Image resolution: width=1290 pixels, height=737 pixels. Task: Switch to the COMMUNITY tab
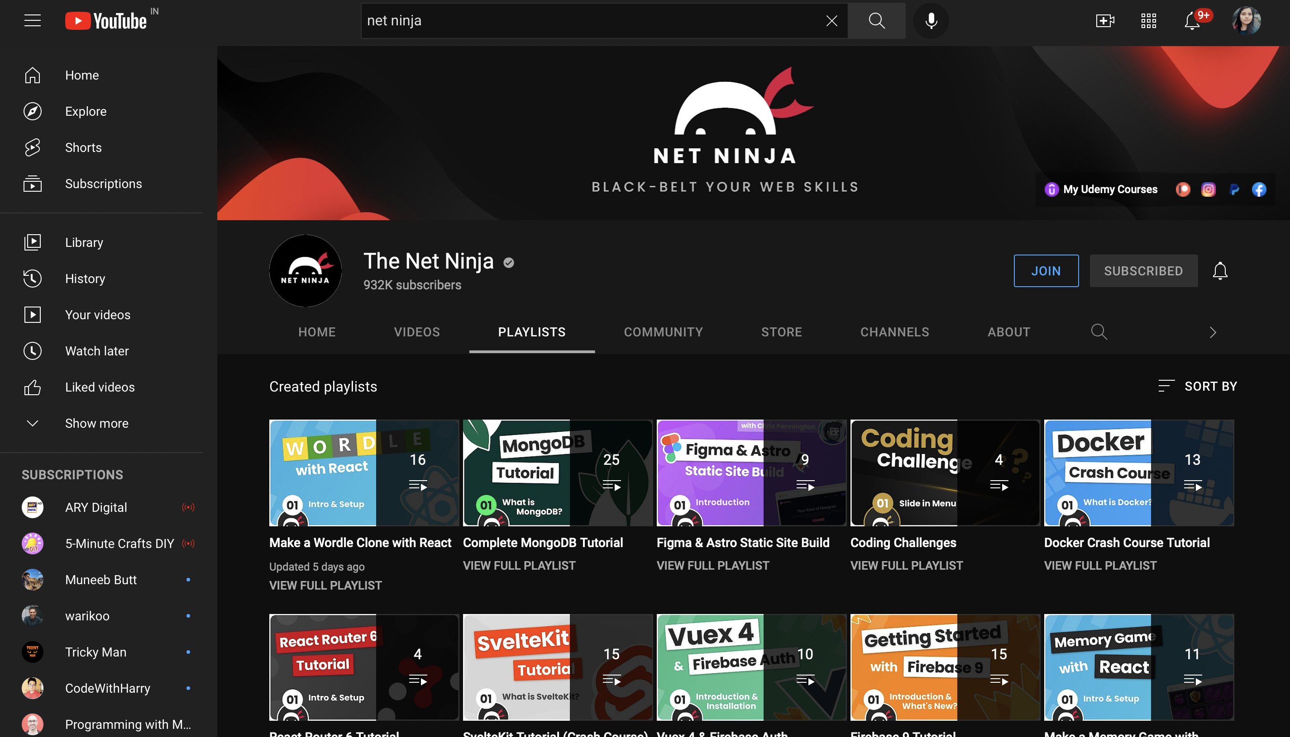tap(663, 332)
